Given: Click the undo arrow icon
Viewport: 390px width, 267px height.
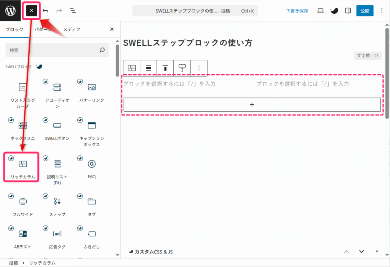Looking at the screenshot, I should point(46,11).
